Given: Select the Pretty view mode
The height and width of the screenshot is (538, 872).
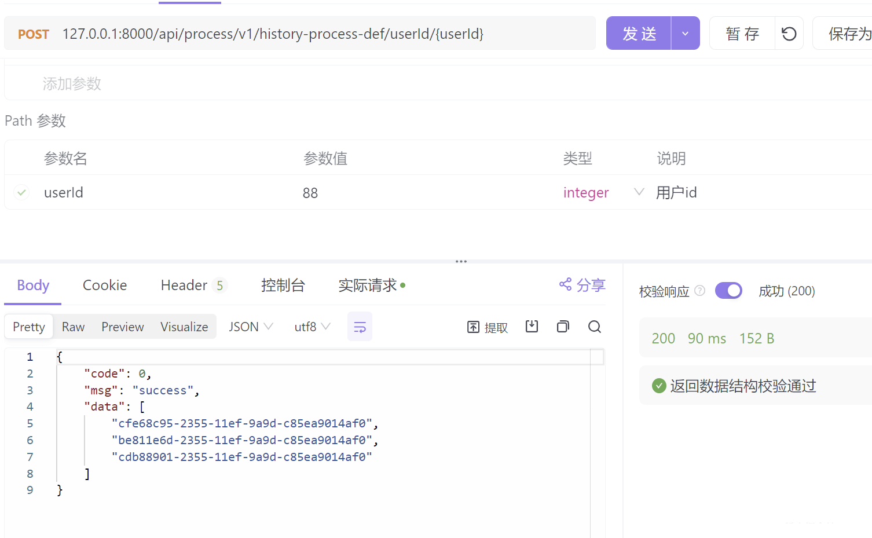Looking at the screenshot, I should [x=29, y=327].
